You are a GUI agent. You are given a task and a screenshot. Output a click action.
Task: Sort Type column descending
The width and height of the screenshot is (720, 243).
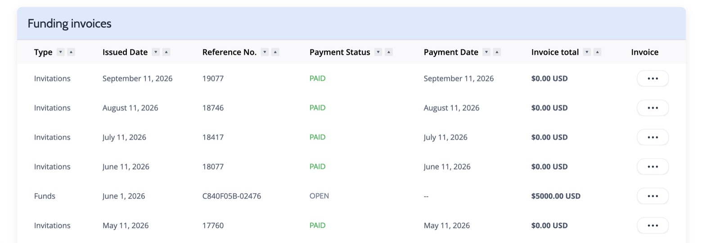(x=61, y=52)
